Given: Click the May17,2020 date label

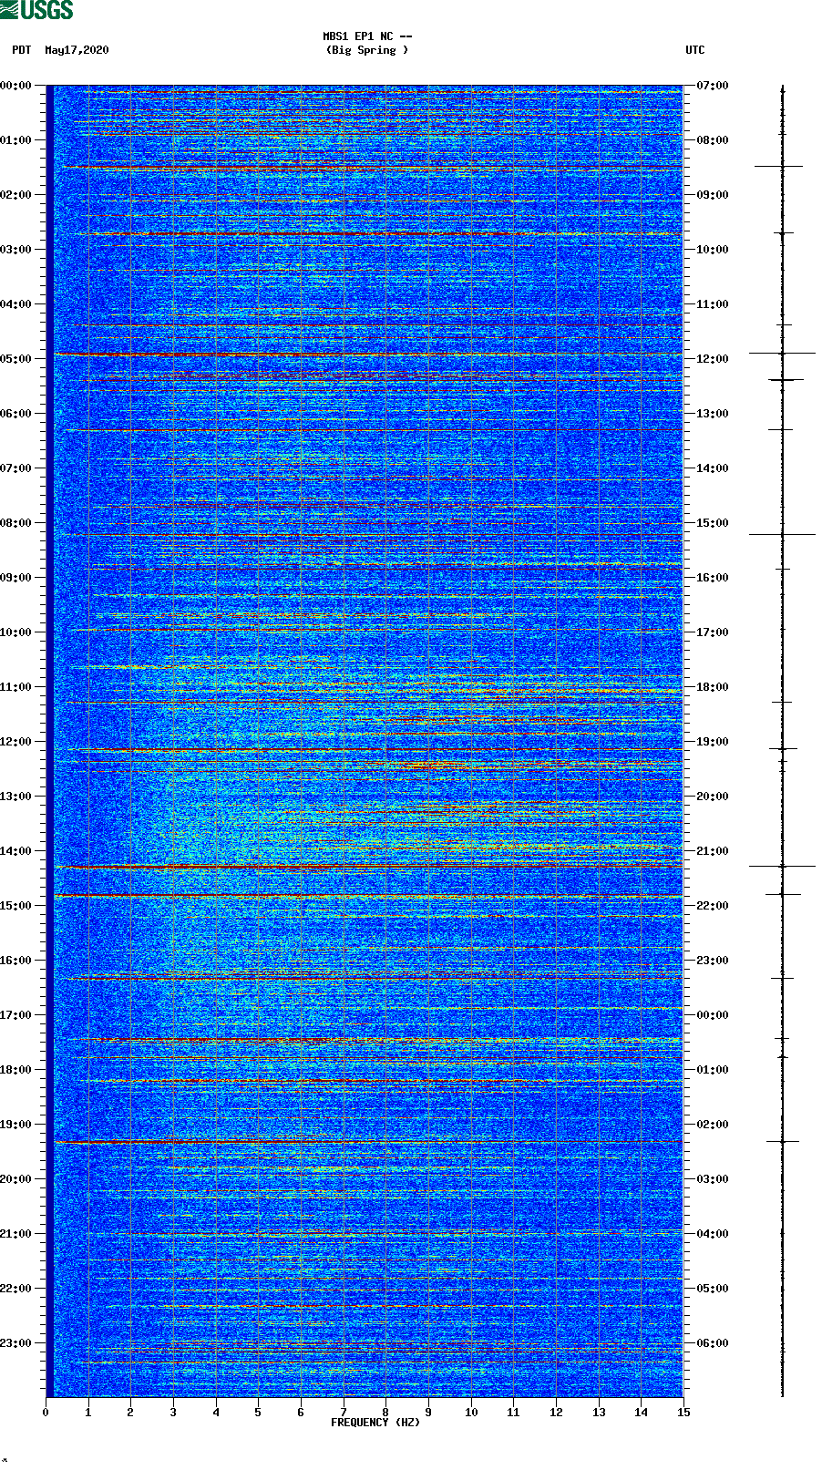Looking at the screenshot, I should 77,50.
